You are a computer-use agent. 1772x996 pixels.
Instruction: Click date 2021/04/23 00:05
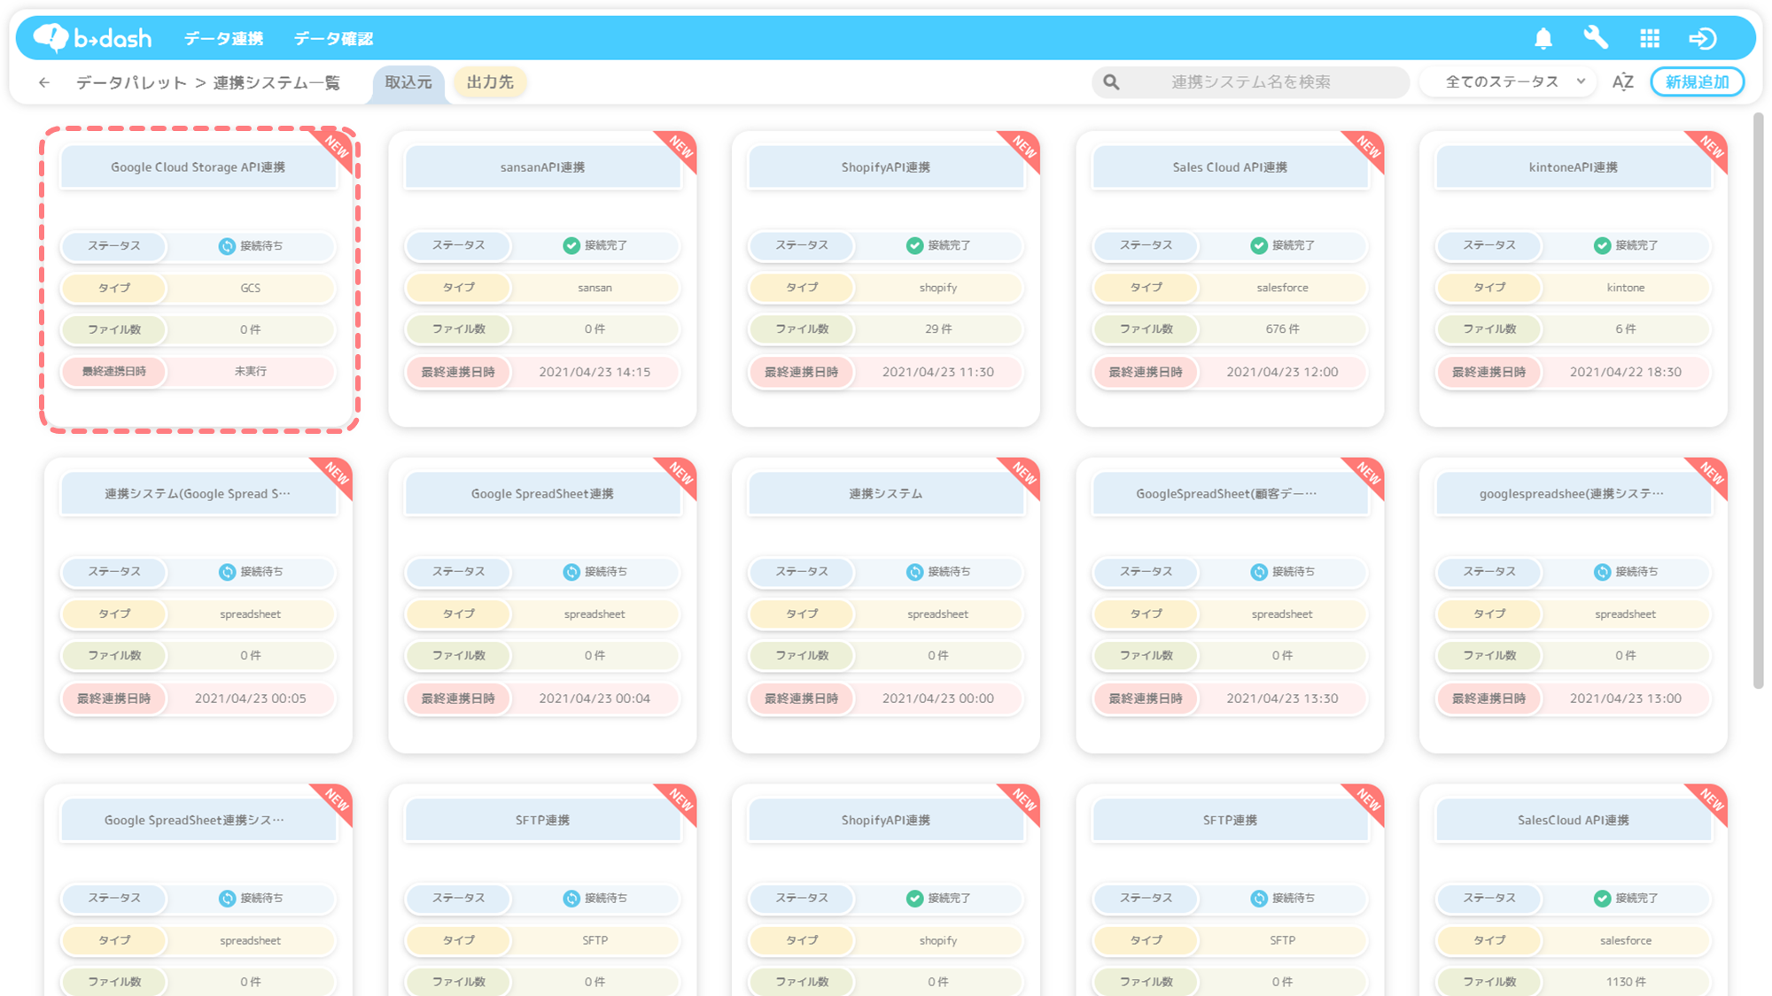[251, 699]
